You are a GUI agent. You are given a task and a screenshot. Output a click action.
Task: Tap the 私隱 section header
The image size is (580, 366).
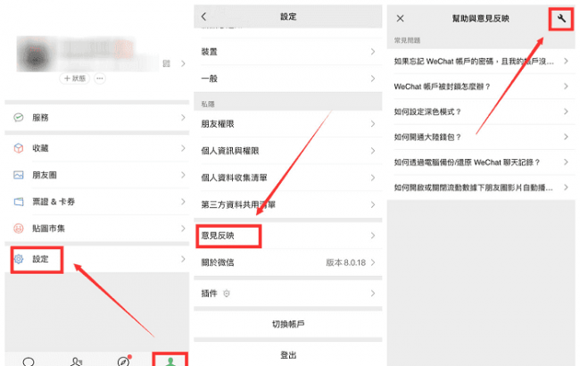tap(208, 104)
